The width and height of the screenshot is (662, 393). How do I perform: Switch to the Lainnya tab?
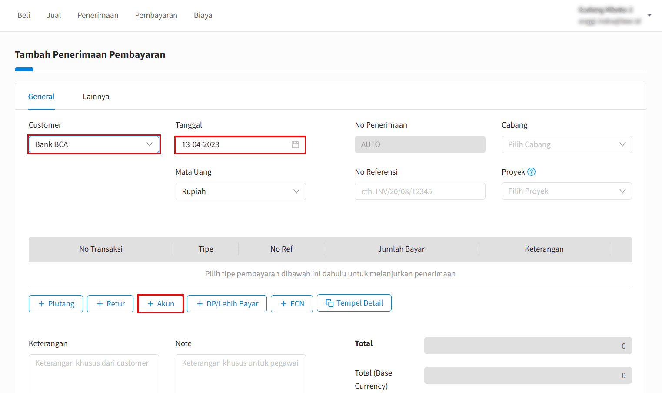pyautogui.click(x=96, y=97)
